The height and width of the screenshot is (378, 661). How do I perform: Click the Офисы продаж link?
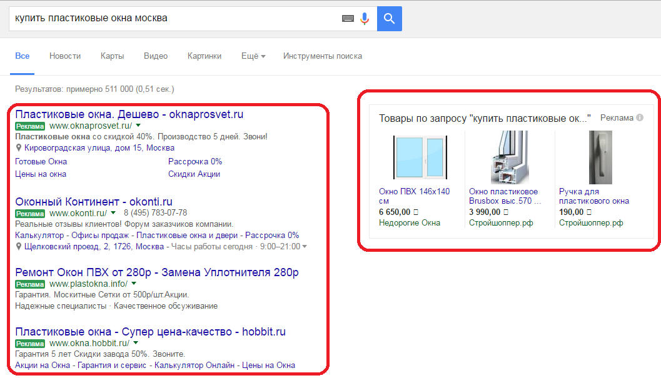click(x=100, y=235)
